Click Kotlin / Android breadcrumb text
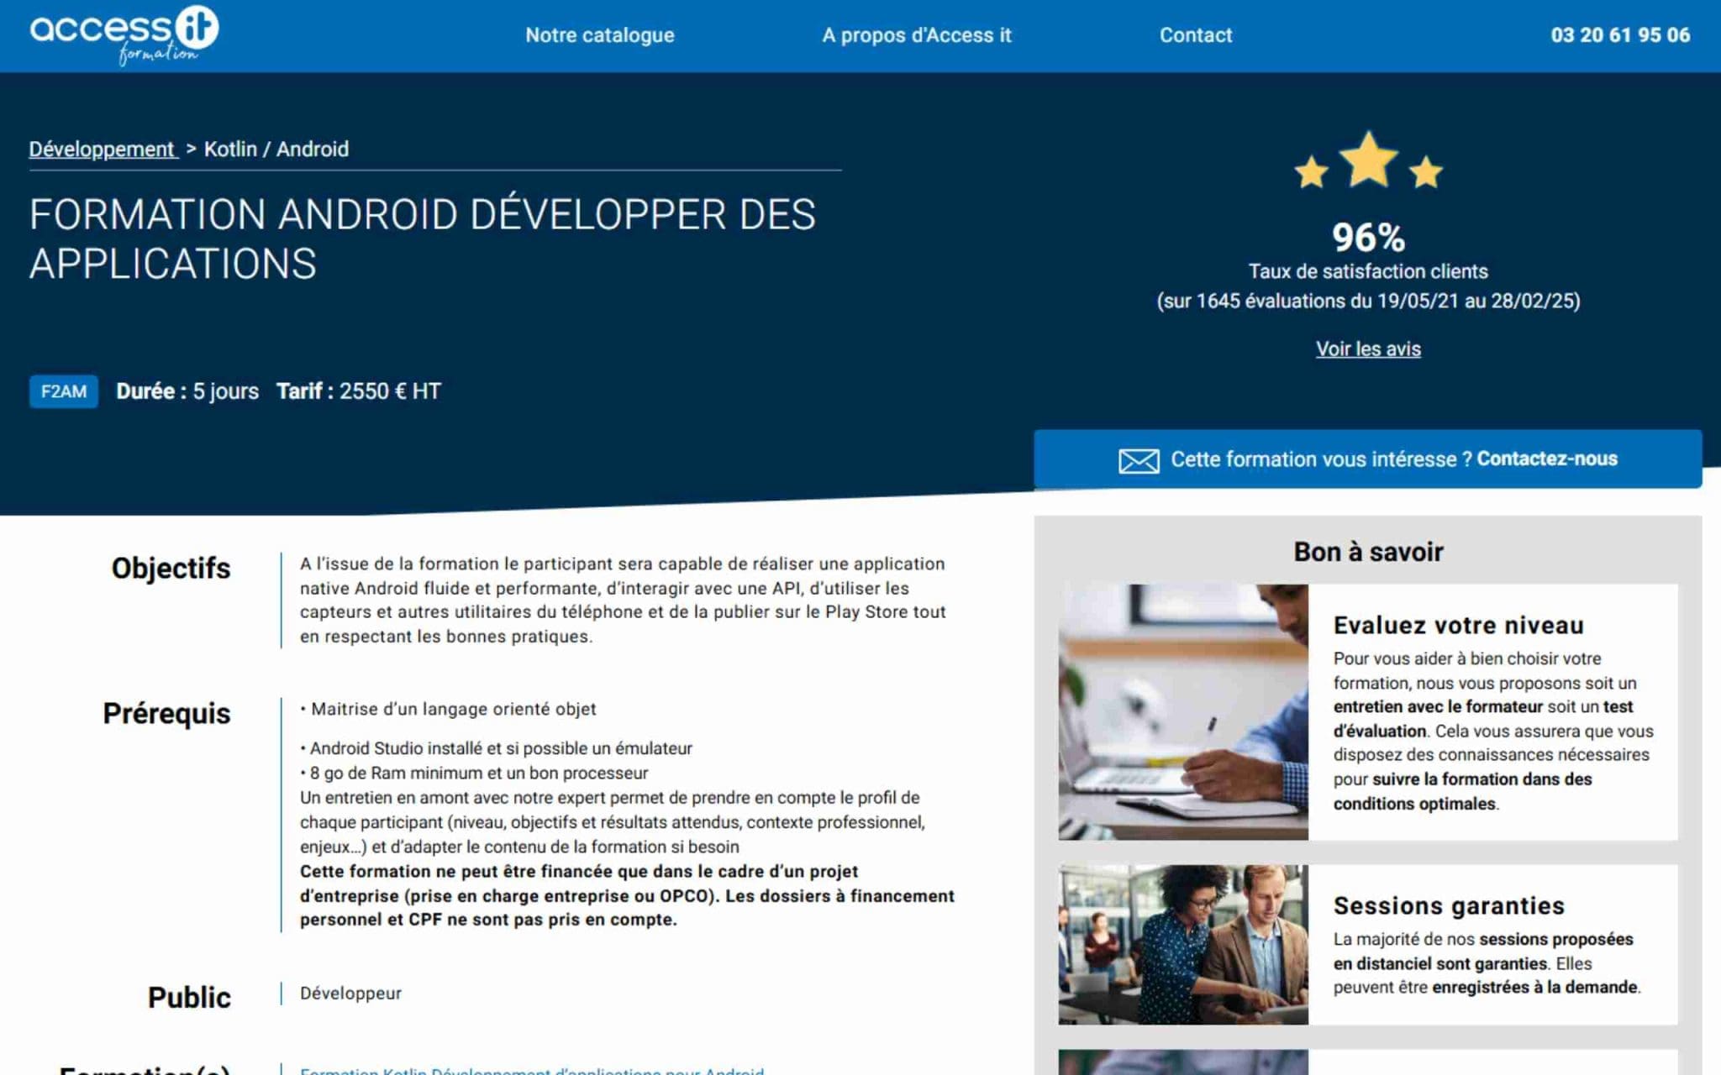1721x1075 pixels. click(276, 149)
